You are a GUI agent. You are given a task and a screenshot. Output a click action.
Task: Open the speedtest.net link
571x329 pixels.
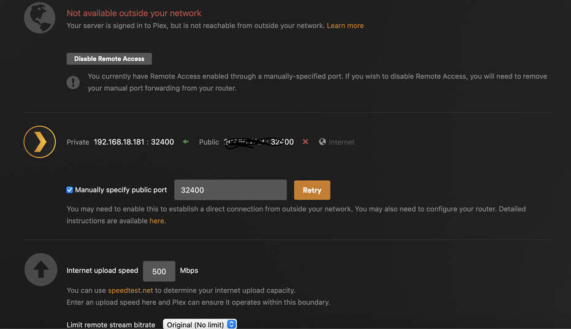pyautogui.click(x=131, y=290)
